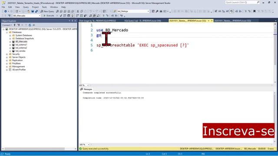Open the editor 100 % zoom dropdown
This screenshot has width=278, height=156.
88,85
